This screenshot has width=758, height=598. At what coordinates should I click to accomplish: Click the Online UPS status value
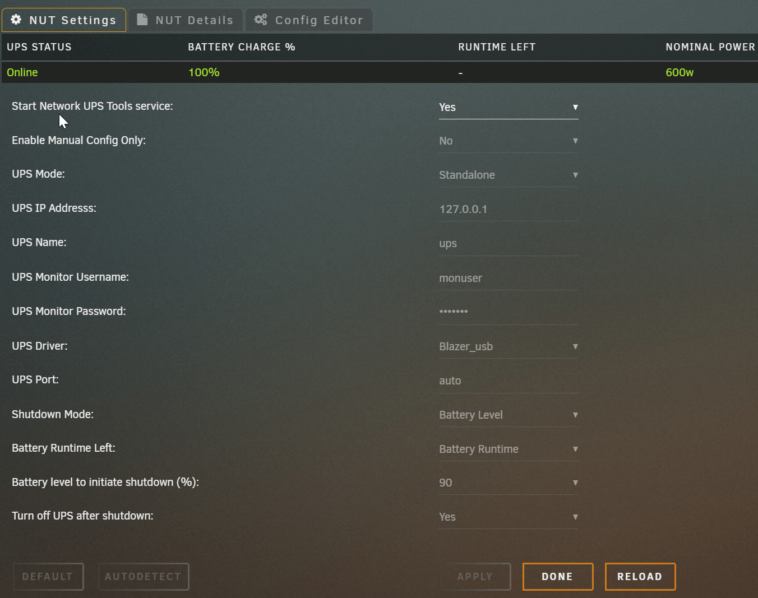pyautogui.click(x=22, y=72)
